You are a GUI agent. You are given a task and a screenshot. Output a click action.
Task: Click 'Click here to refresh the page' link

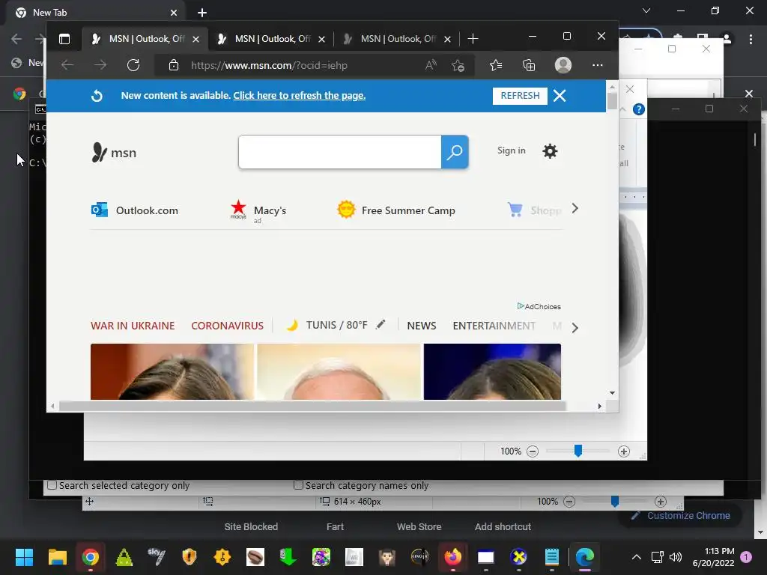coord(300,96)
